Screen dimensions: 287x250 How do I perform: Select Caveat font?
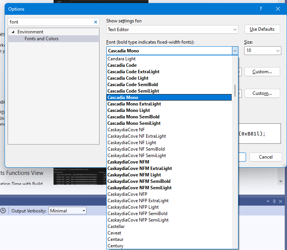pos(169,233)
